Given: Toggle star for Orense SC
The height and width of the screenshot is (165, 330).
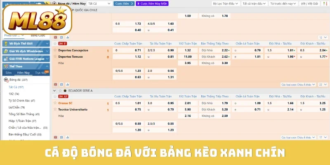Looking at the screenshot, I should [x=55, y=103].
